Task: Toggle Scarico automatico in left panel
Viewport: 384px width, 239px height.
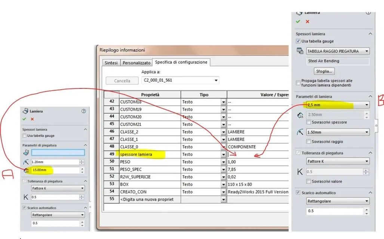Action: click(x=24, y=208)
